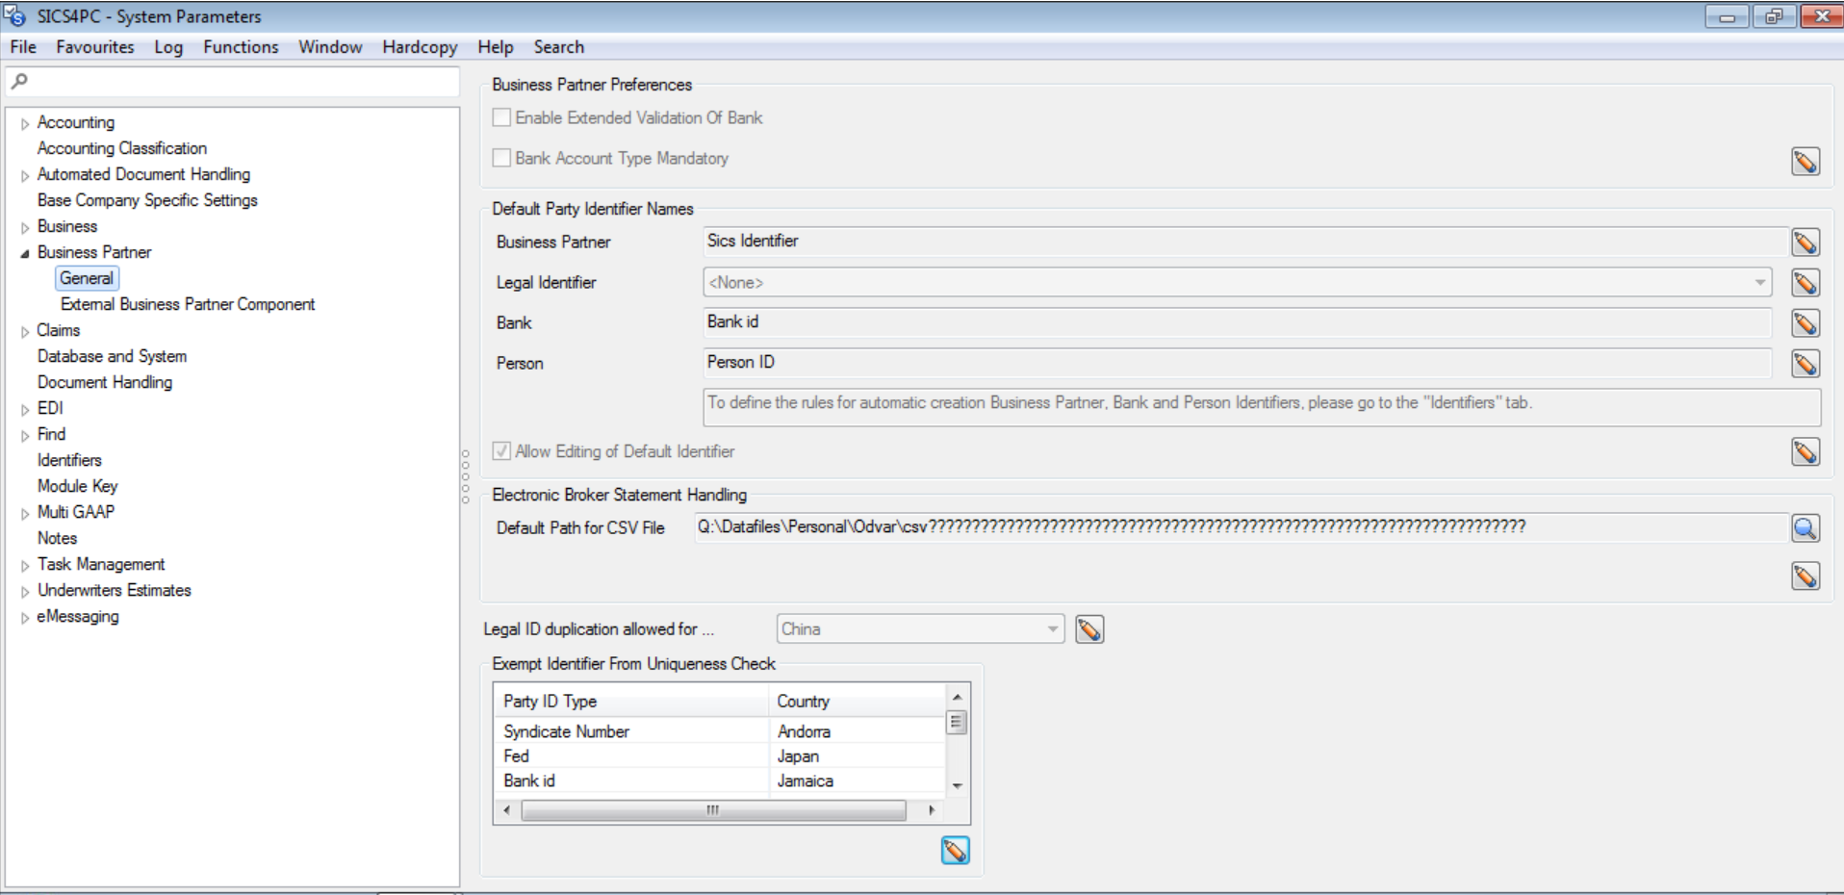Click edit pencil beside Business Partner identifier
Viewport: 1844px width, 895px height.
click(x=1805, y=243)
